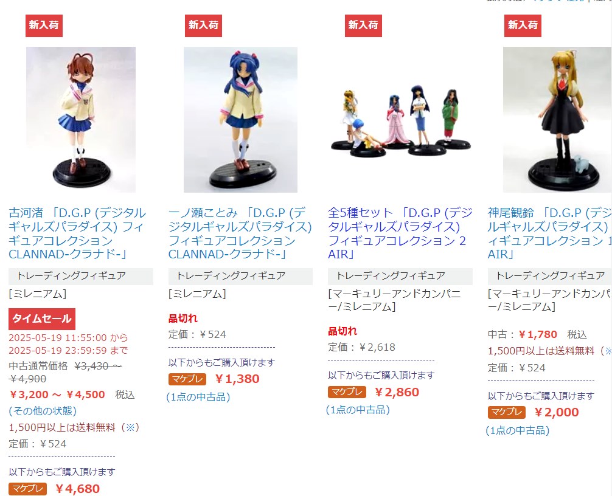The height and width of the screenshot is (496, 612).
Task: Open 1点の中古品 link under ¥1,380
Action: [198, 397]
